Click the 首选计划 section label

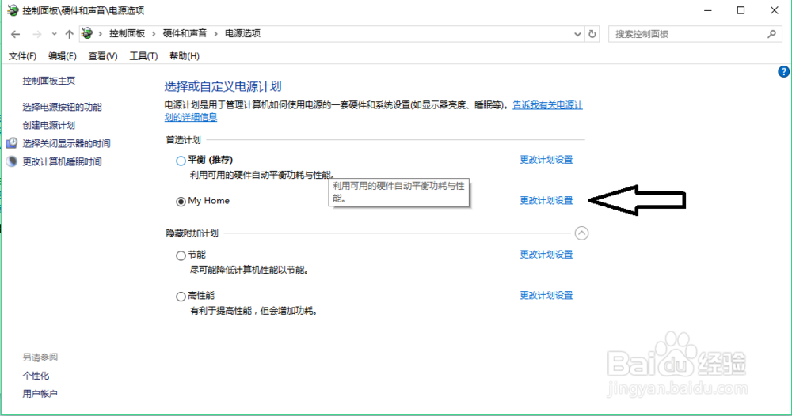[x=184, y=140]
